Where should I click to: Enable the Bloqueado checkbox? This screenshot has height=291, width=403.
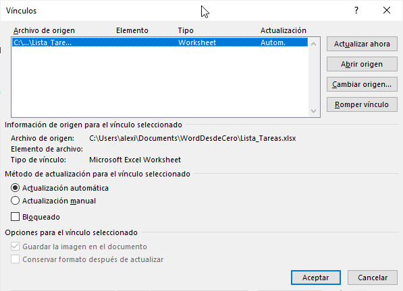pos(15,217)
